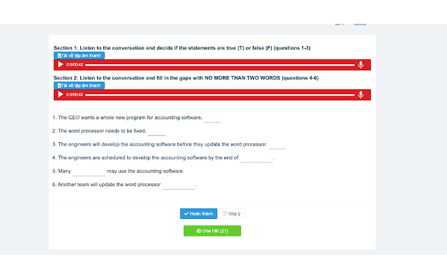
Task: Click the answer blank for question 6
Action: [179, 186]
